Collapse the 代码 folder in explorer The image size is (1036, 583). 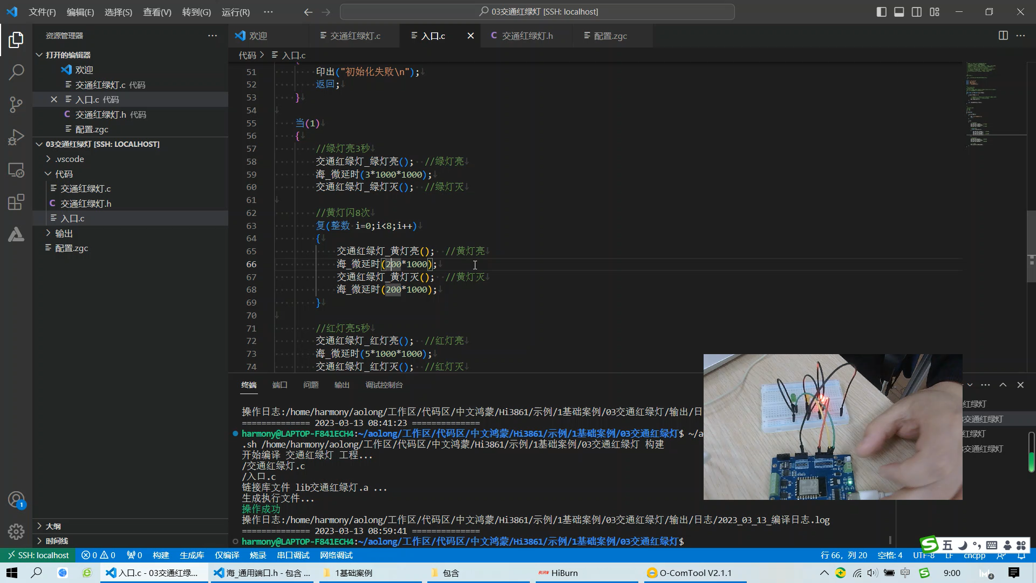tap(64, 174)
